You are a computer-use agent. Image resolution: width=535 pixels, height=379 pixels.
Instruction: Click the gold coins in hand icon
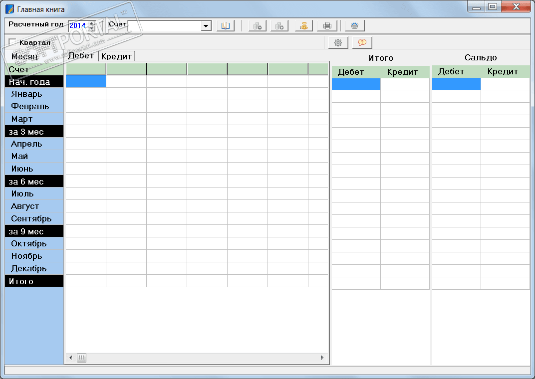tap(304, 25)
